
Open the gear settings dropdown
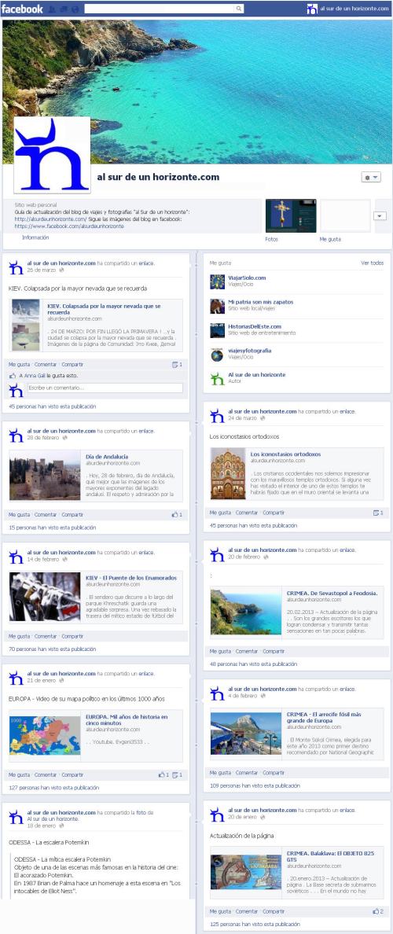coord(371,178)
